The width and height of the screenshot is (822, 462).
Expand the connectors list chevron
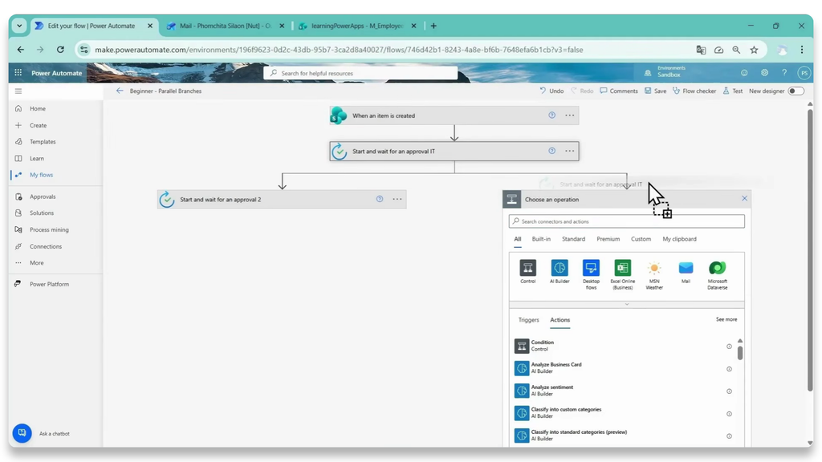point(626,304)
